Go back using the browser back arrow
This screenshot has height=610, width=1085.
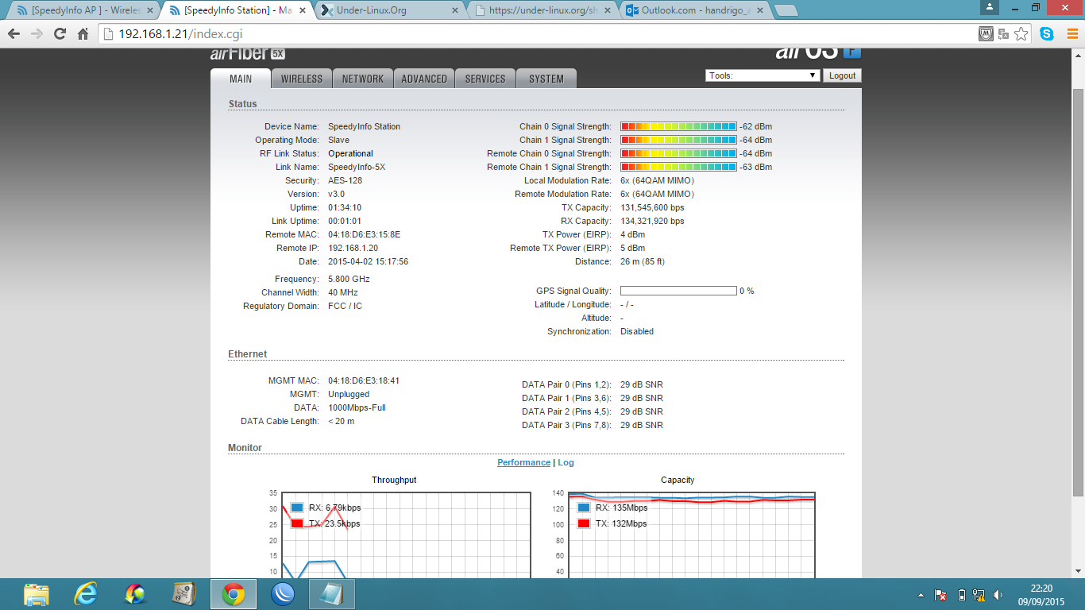coord(14,34)
